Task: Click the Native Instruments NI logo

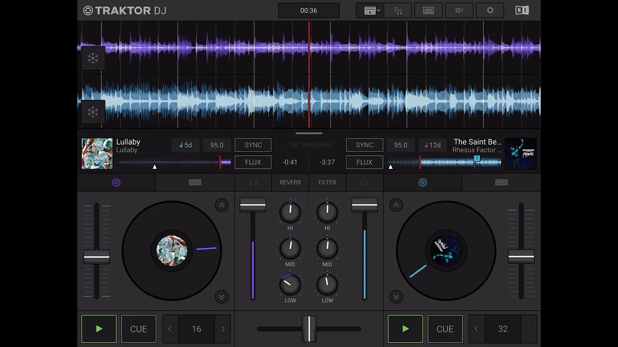Action: tap(522, 11)
